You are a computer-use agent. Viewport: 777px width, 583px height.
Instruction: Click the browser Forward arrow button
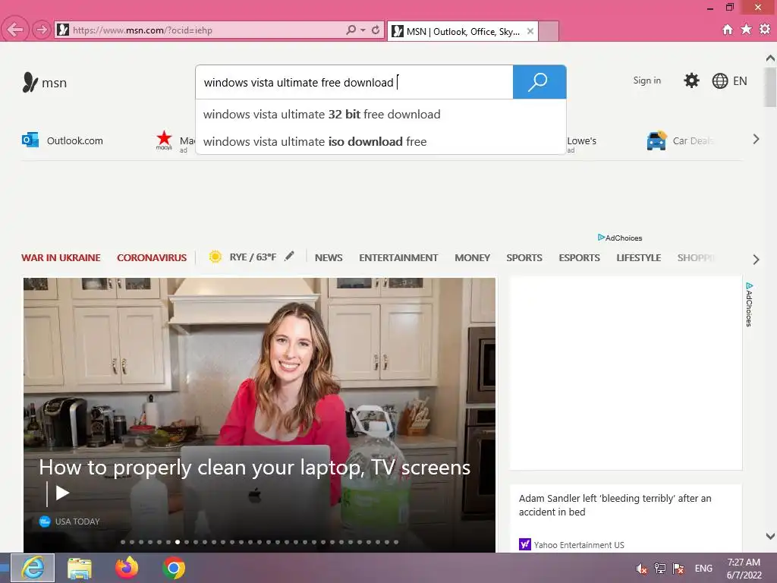tap(42, 30)
